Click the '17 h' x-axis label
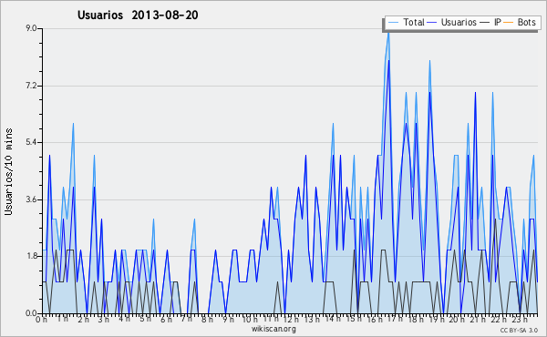547x337 pixels. 395,319
